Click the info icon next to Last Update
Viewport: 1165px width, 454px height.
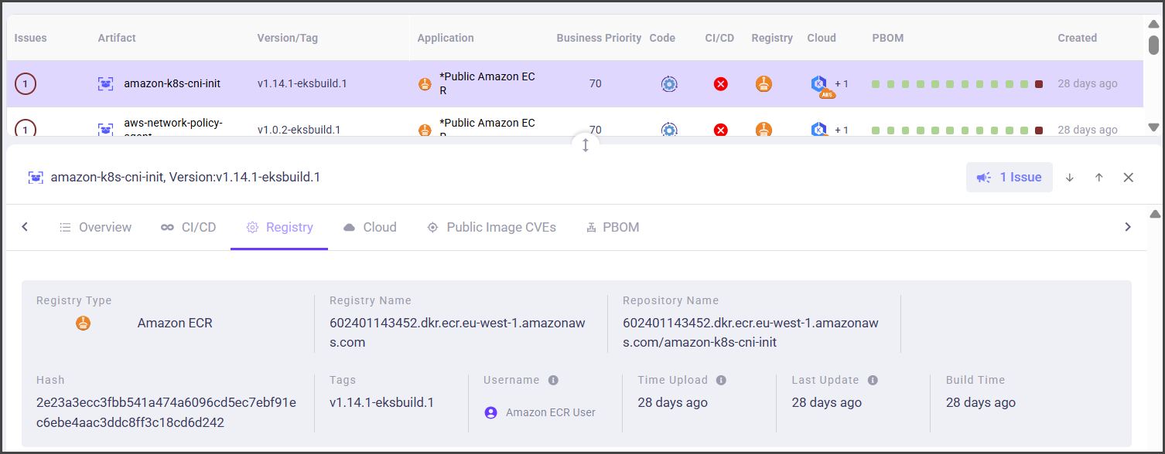[873, 380]
